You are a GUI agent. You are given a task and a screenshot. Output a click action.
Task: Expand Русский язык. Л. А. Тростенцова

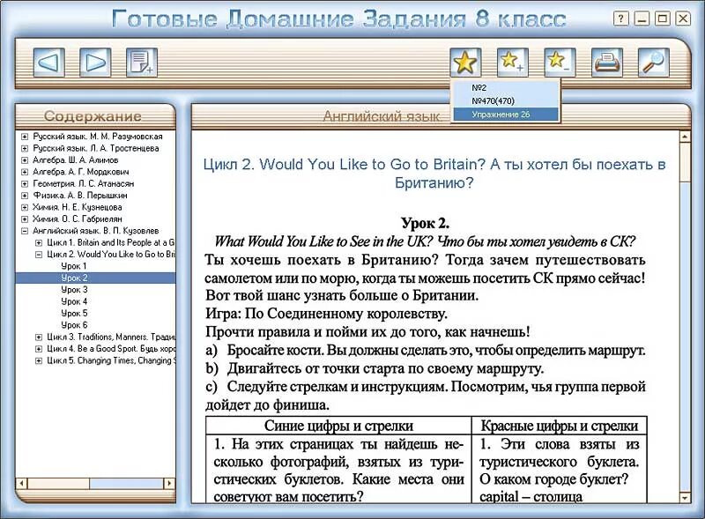(25, 148)
